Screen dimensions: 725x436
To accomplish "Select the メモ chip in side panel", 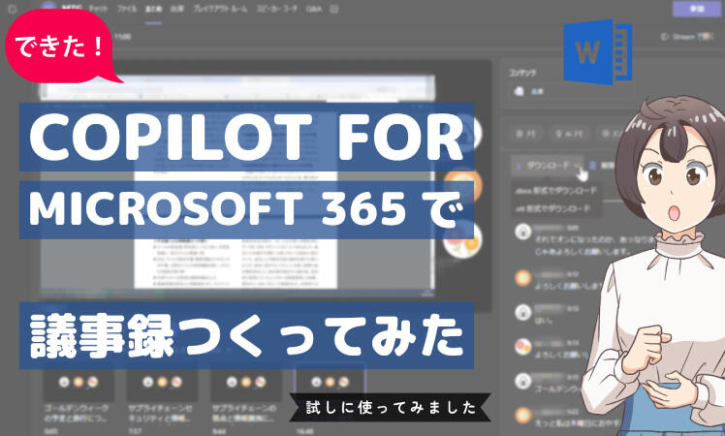I will coord(525,134).
